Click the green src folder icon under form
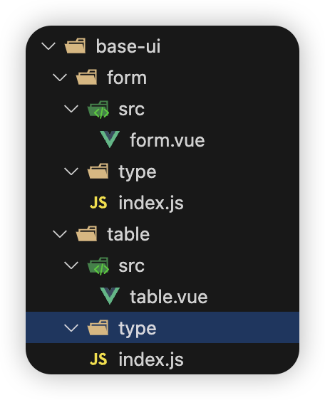 pyautogui.click(x=98, y=110)
